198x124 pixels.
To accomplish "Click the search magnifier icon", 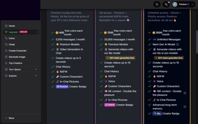I will [157, 4].
